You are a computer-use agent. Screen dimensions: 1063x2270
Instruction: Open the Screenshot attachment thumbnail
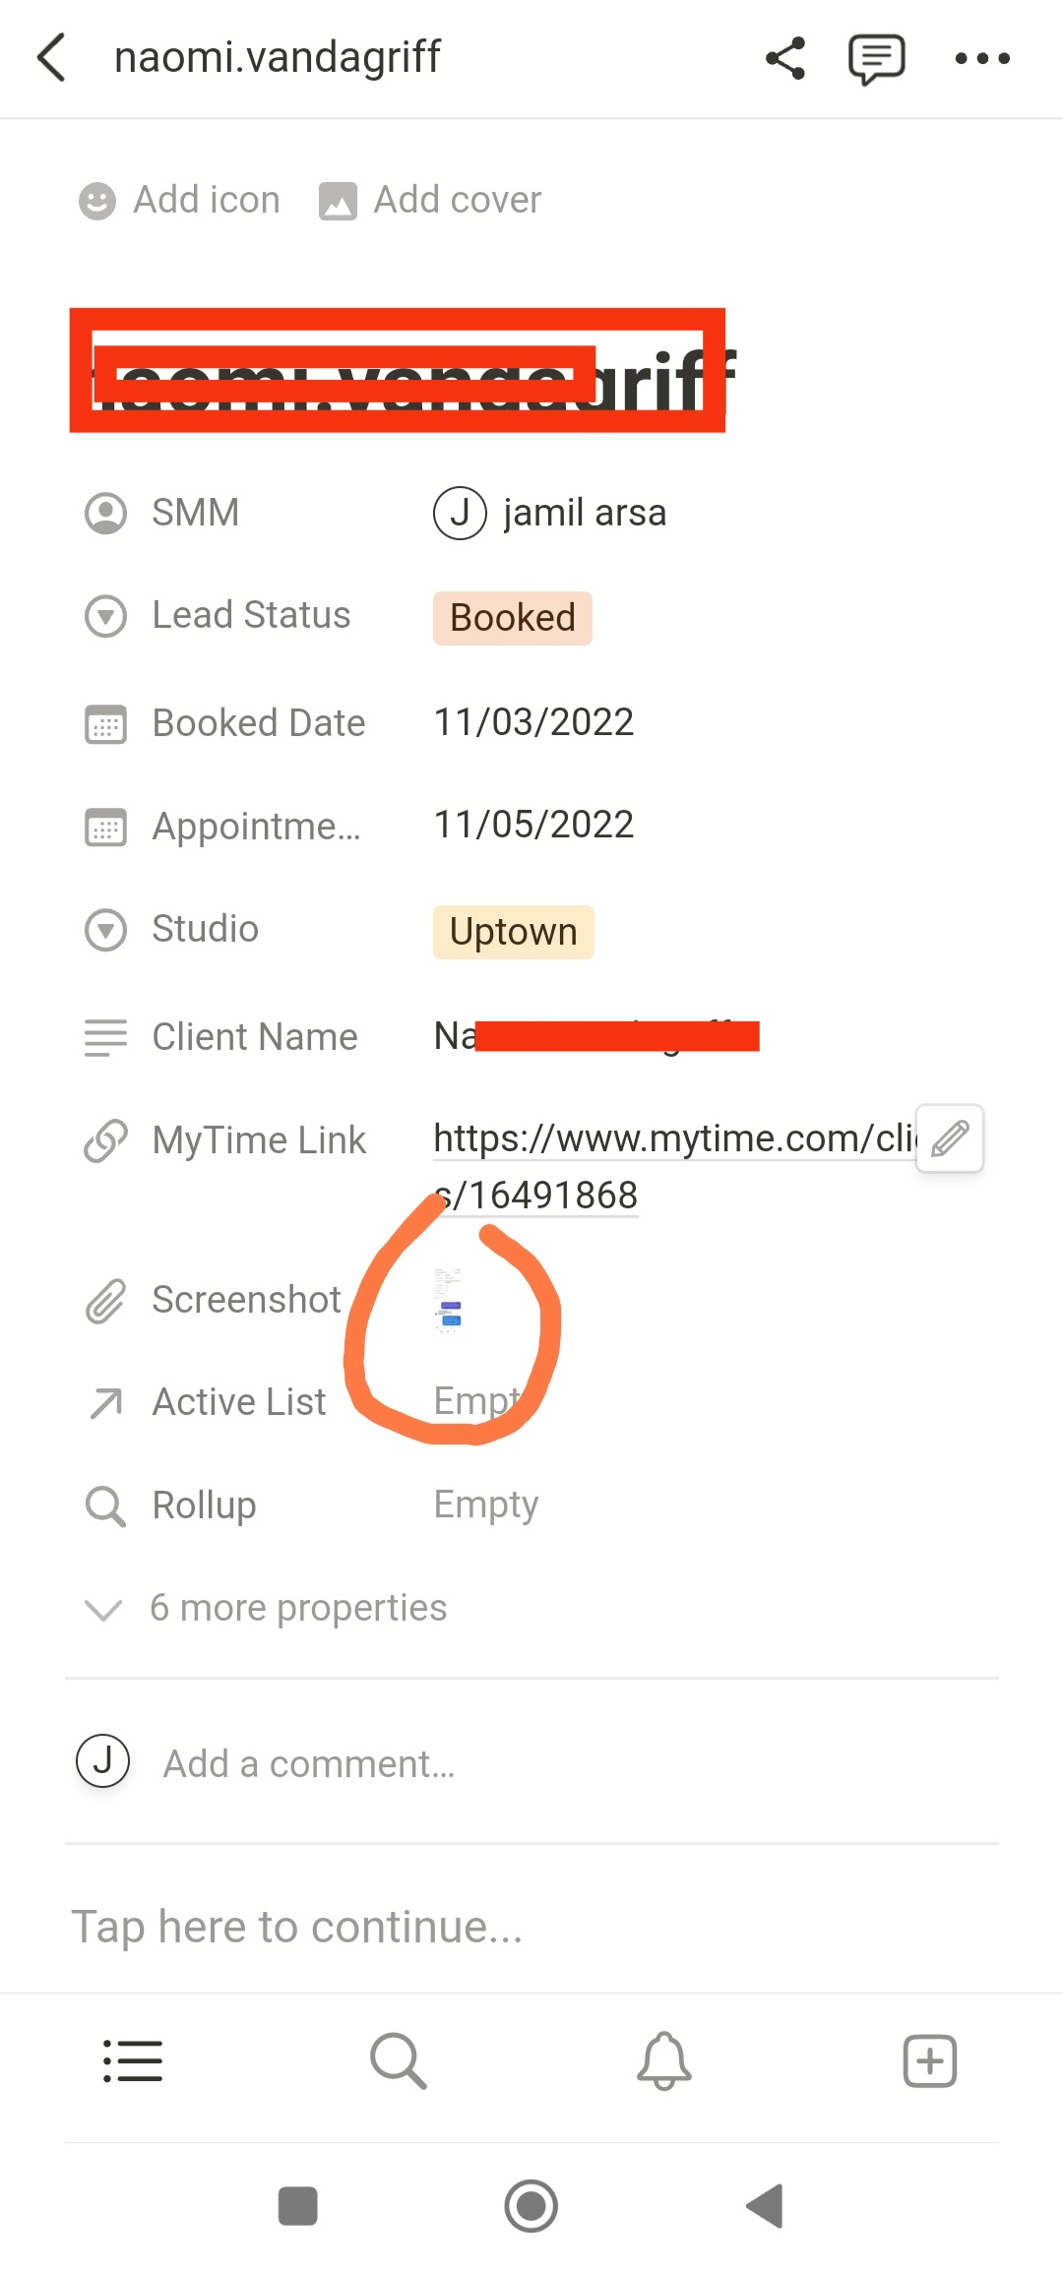click(449, 1300)
